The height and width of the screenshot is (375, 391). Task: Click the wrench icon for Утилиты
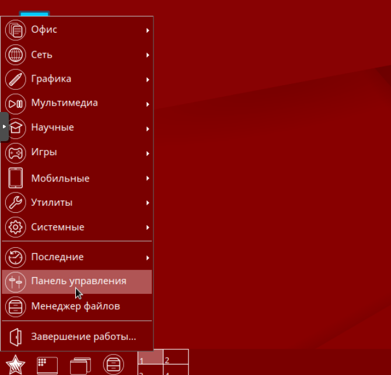coord(16,202)
